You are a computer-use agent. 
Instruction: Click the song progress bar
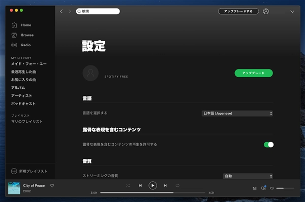pos(152,193)
